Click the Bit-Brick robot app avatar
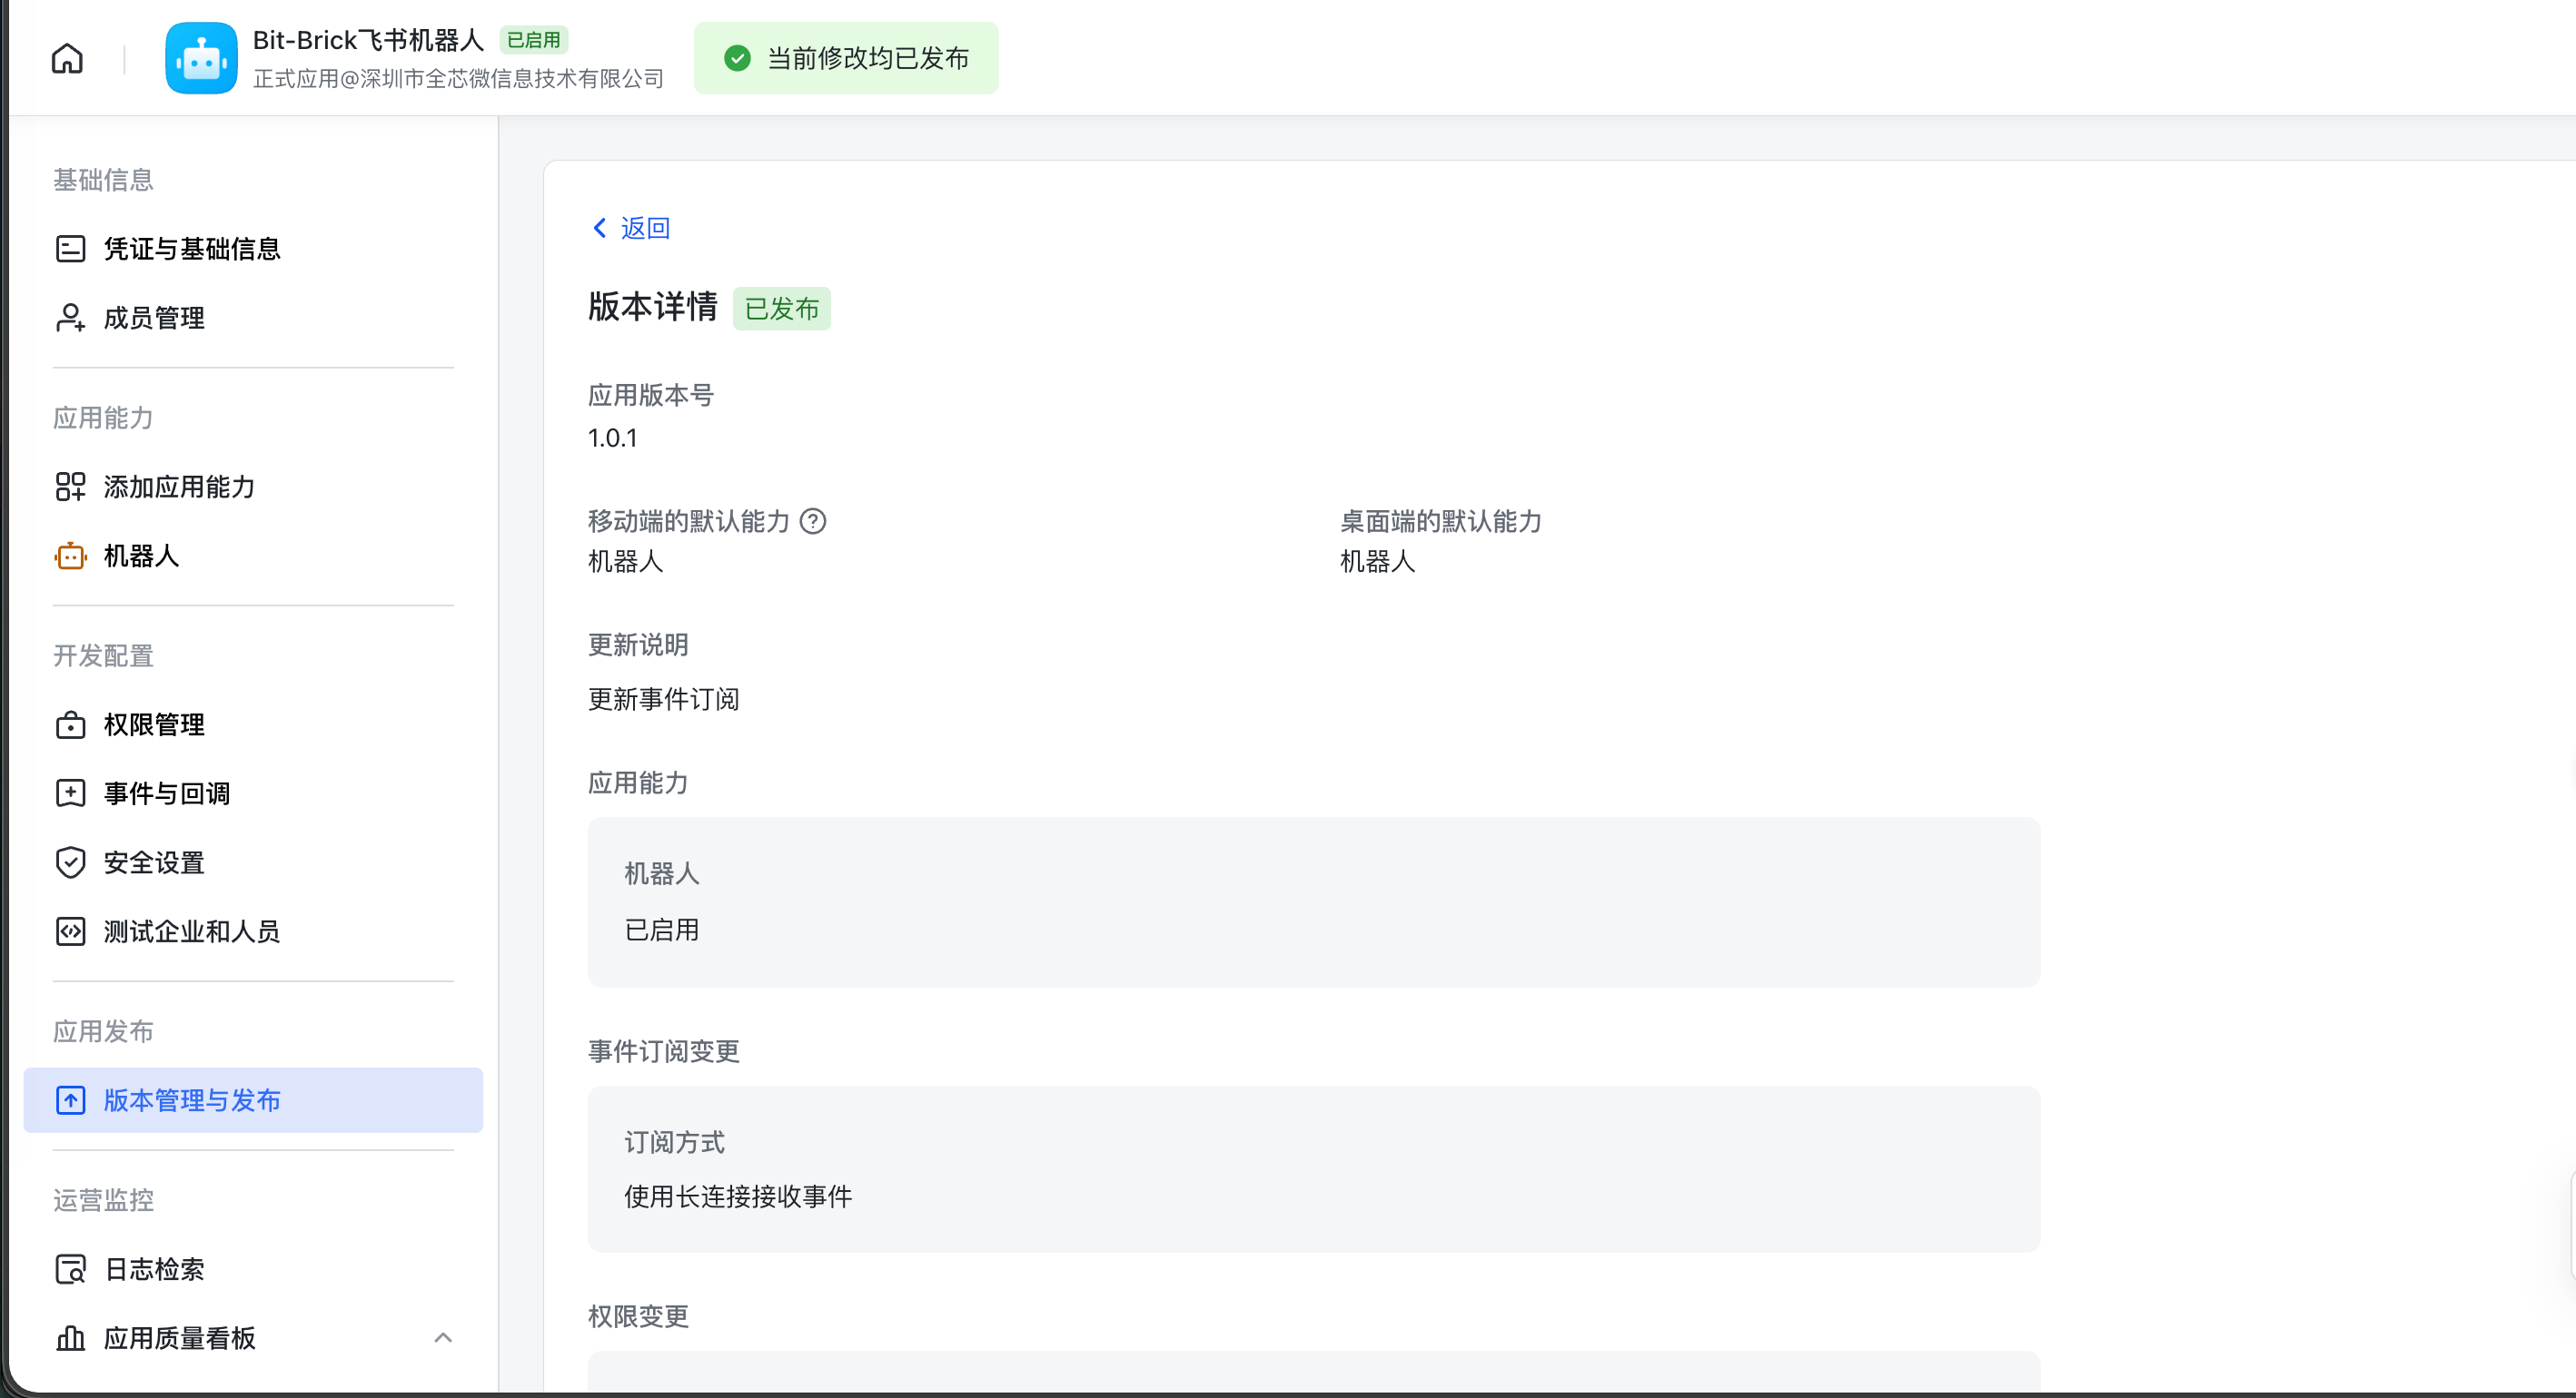 tap(201, 59)
